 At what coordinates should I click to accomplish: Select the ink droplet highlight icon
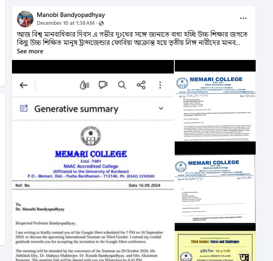84,85
